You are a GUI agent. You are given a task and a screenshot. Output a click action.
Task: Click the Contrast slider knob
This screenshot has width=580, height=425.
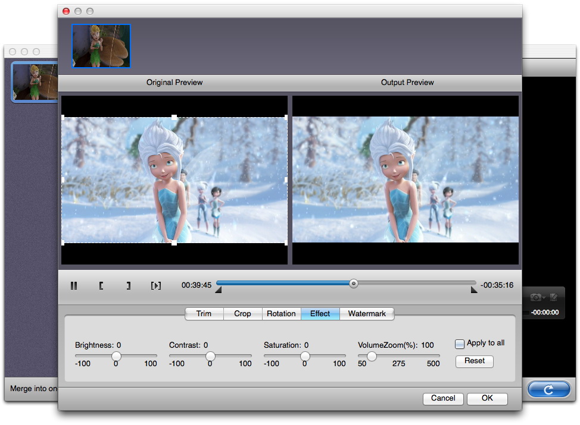point(210,356)
